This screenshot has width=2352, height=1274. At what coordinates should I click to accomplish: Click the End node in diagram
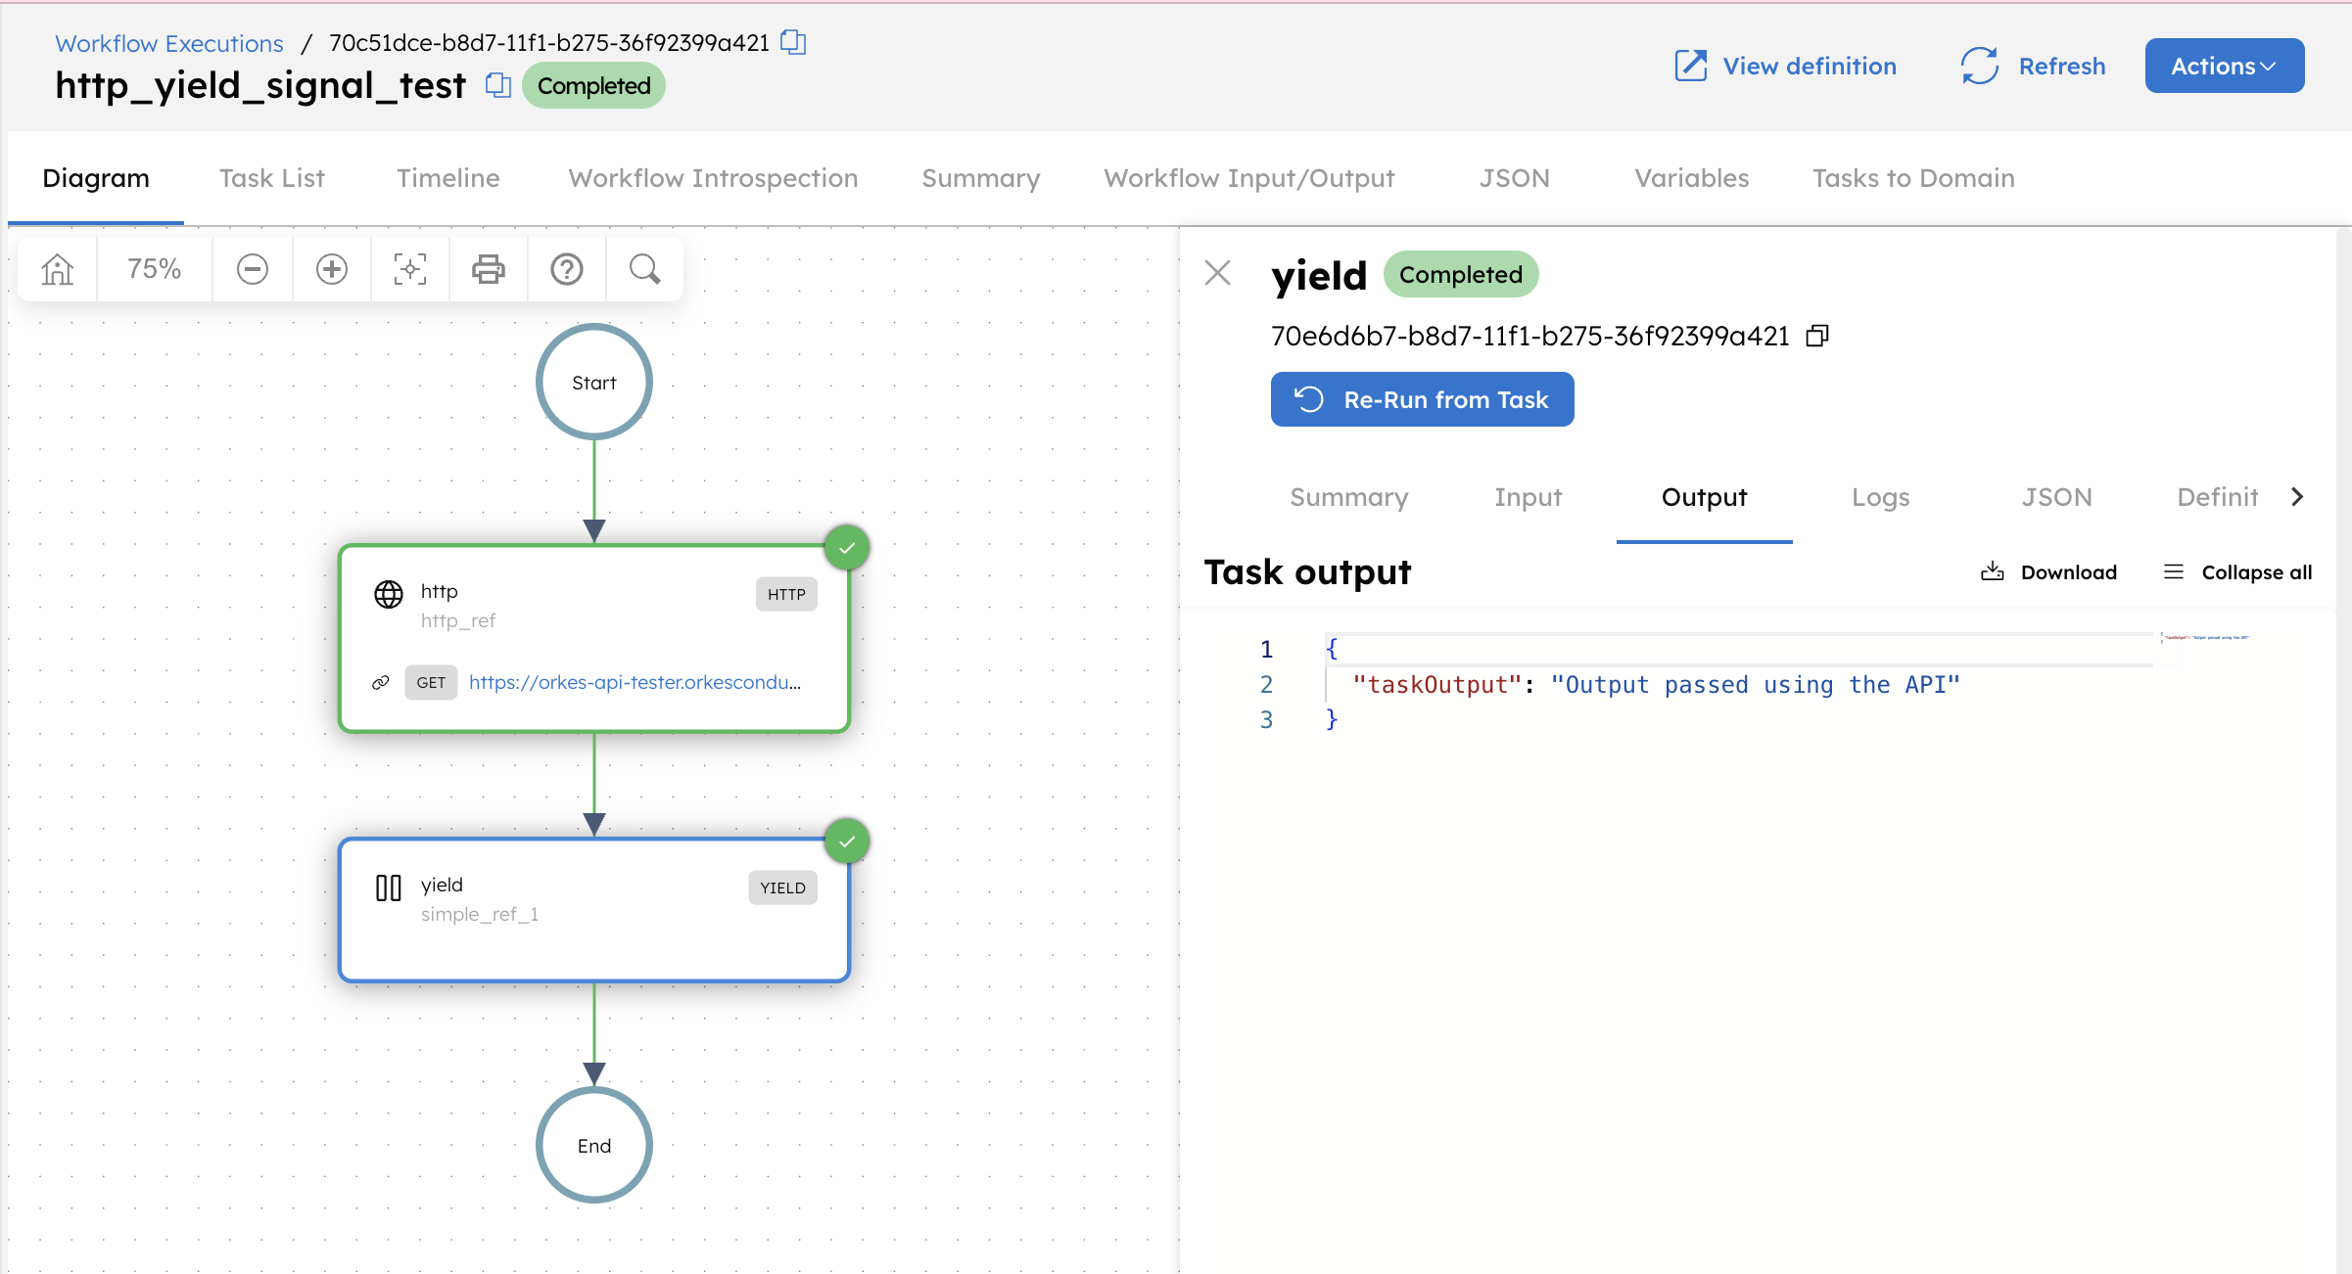point(594,1145)
